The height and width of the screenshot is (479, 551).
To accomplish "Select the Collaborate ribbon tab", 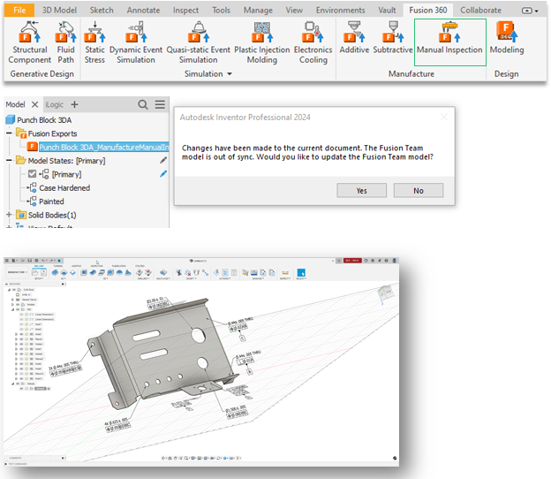I will (x=480, y=11).
